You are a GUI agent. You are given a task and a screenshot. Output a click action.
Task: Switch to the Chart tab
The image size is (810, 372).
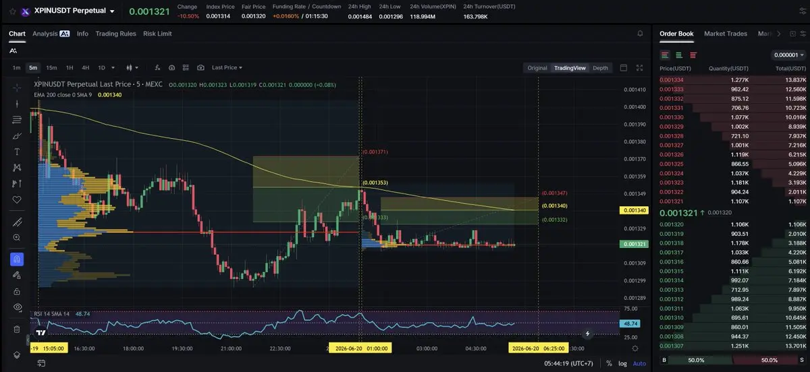[x=17, y=34]
